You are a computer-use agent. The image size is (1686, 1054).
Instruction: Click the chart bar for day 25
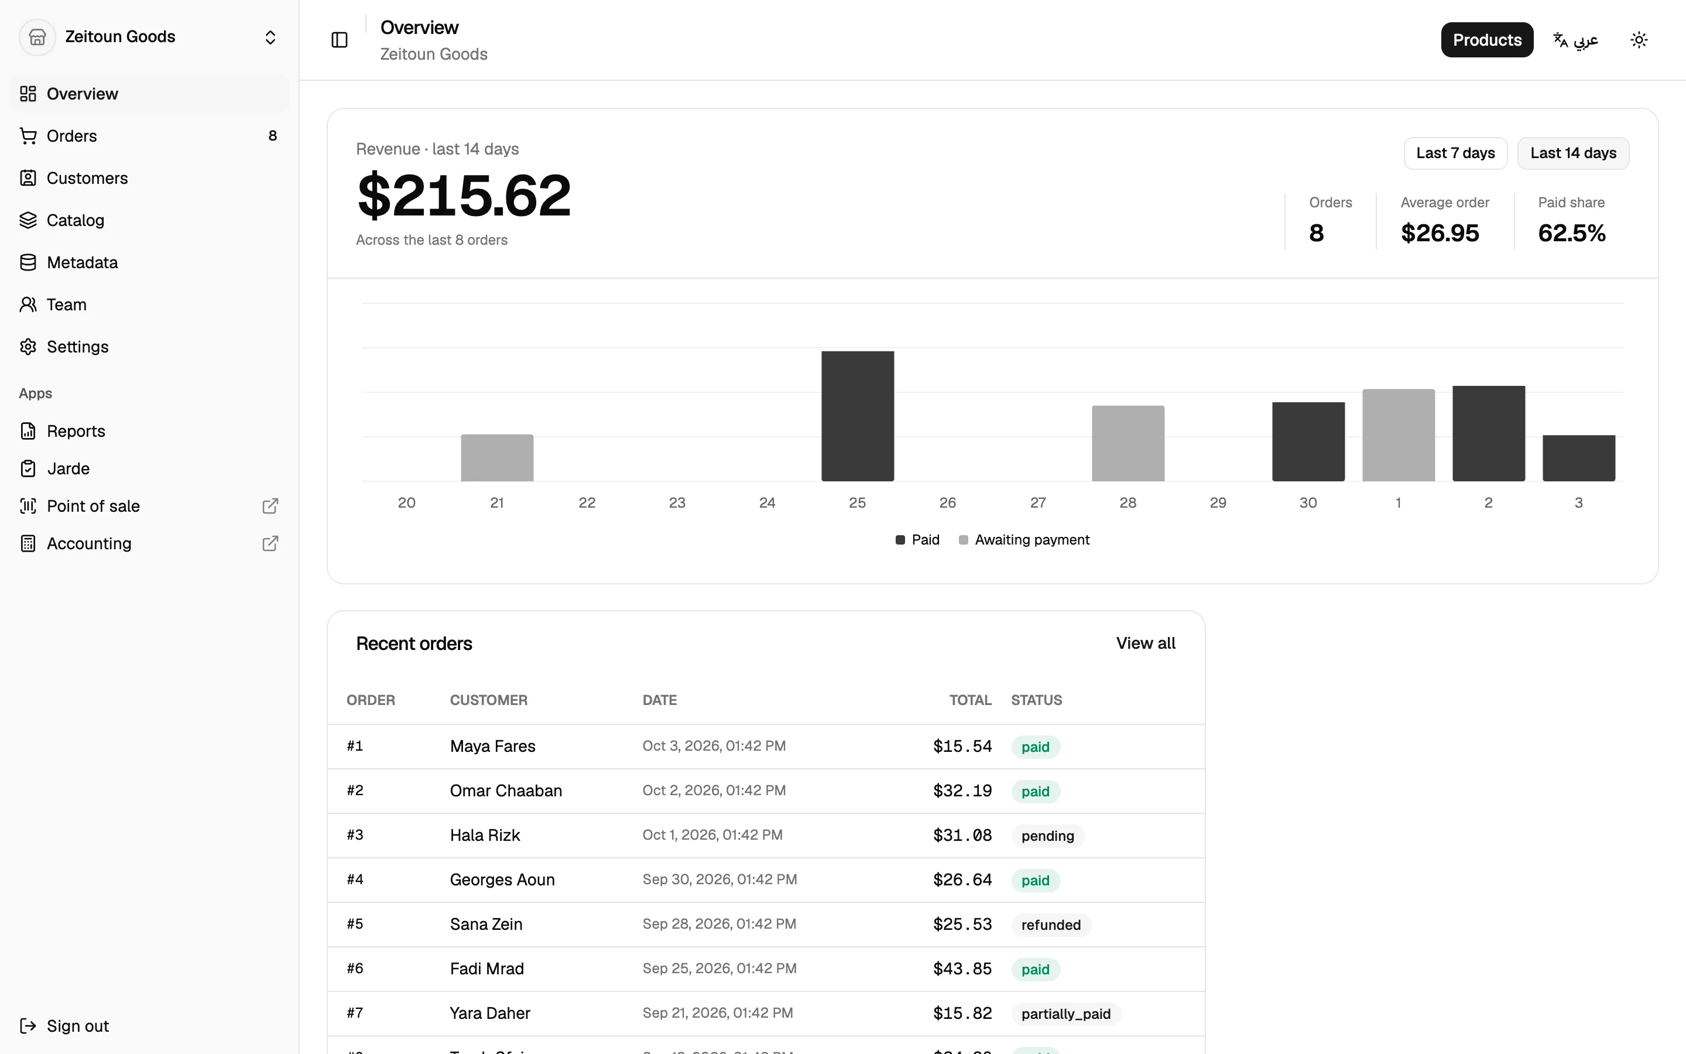point(858,416)
